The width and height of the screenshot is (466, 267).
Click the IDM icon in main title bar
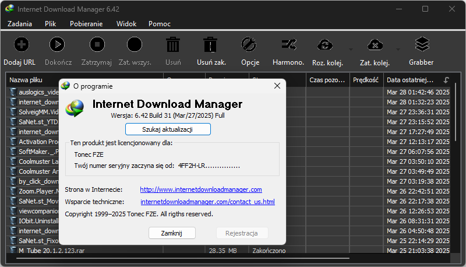coord(9,9)
